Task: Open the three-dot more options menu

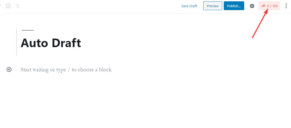Action: [x=286, y=6]
